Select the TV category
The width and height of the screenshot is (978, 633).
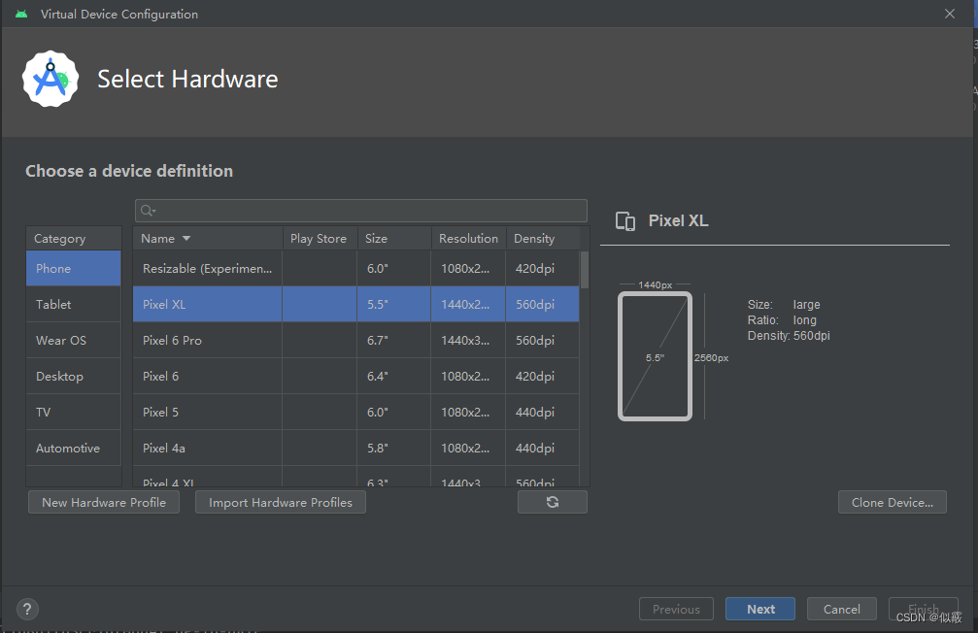pyautogui.click(x=74, y=413)
